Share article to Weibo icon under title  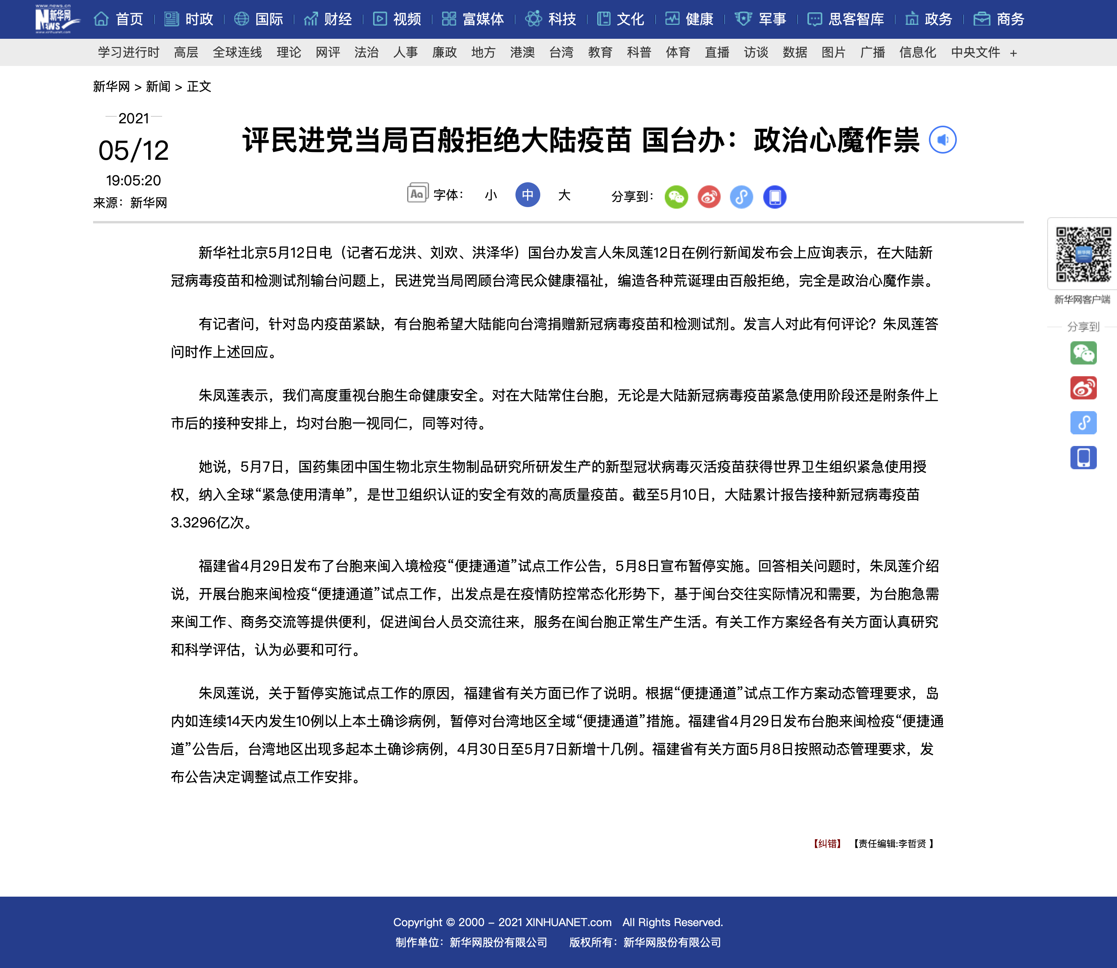[709, 197]
